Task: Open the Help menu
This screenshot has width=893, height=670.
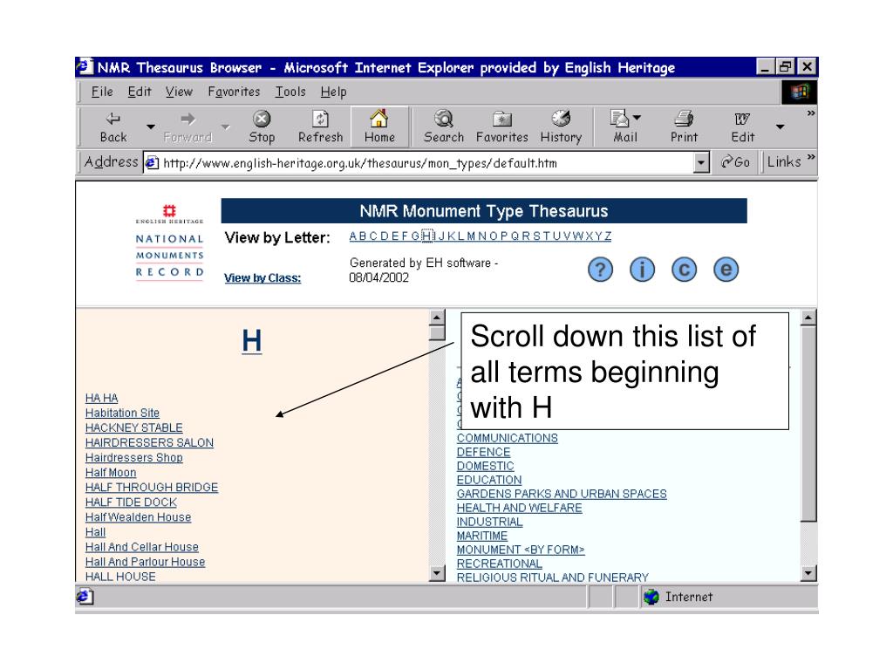Action: (x=333, y=92)
